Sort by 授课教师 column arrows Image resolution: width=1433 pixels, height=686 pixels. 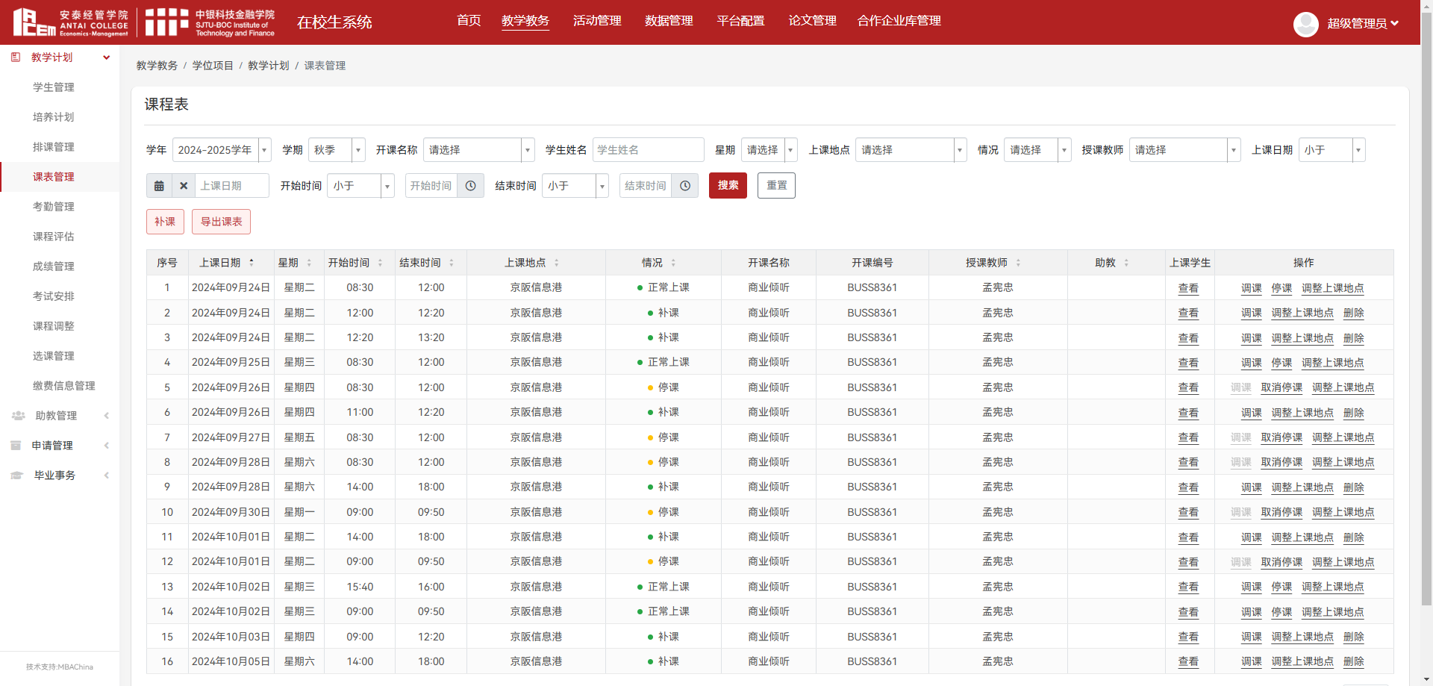click(x=1018, y=263)
